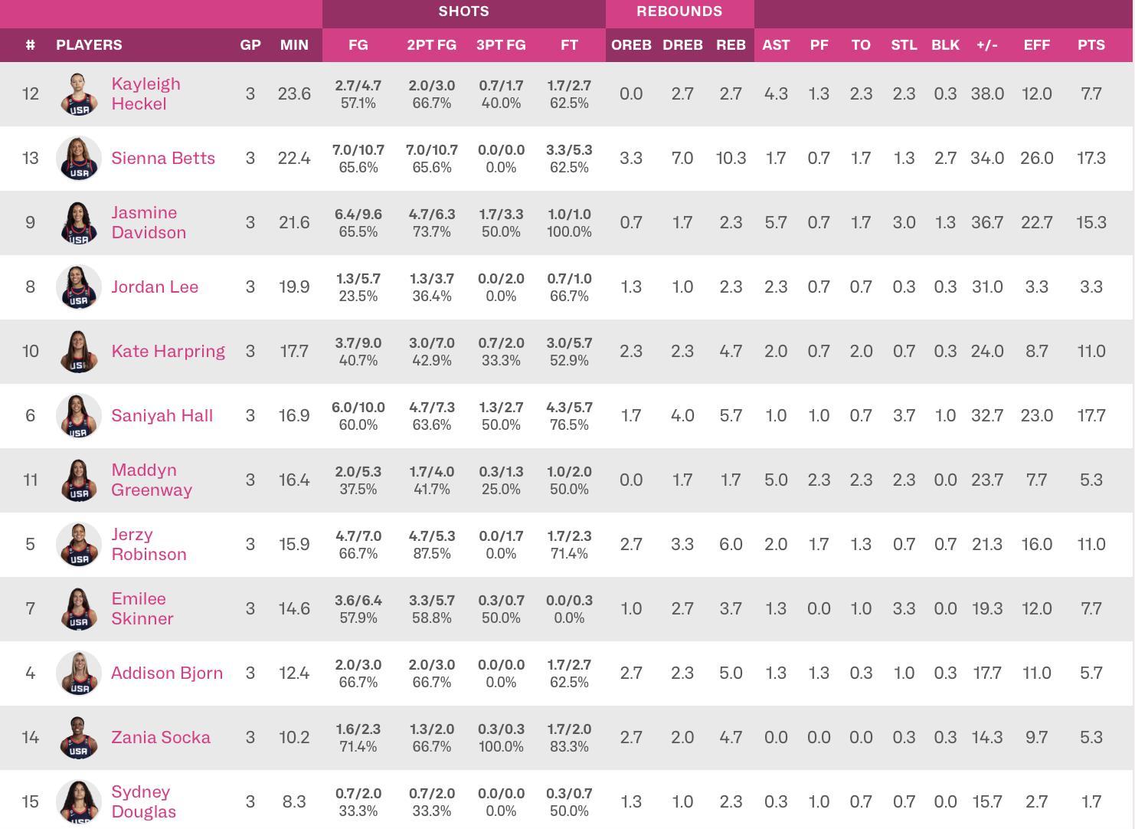Click Addison Bjorn's headshot thumbnail
This screenshot has width=1135, height=829.
79,673
